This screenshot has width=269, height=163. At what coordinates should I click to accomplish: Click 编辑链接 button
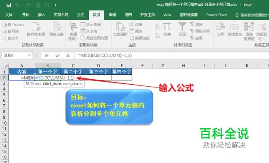point(139,38)
